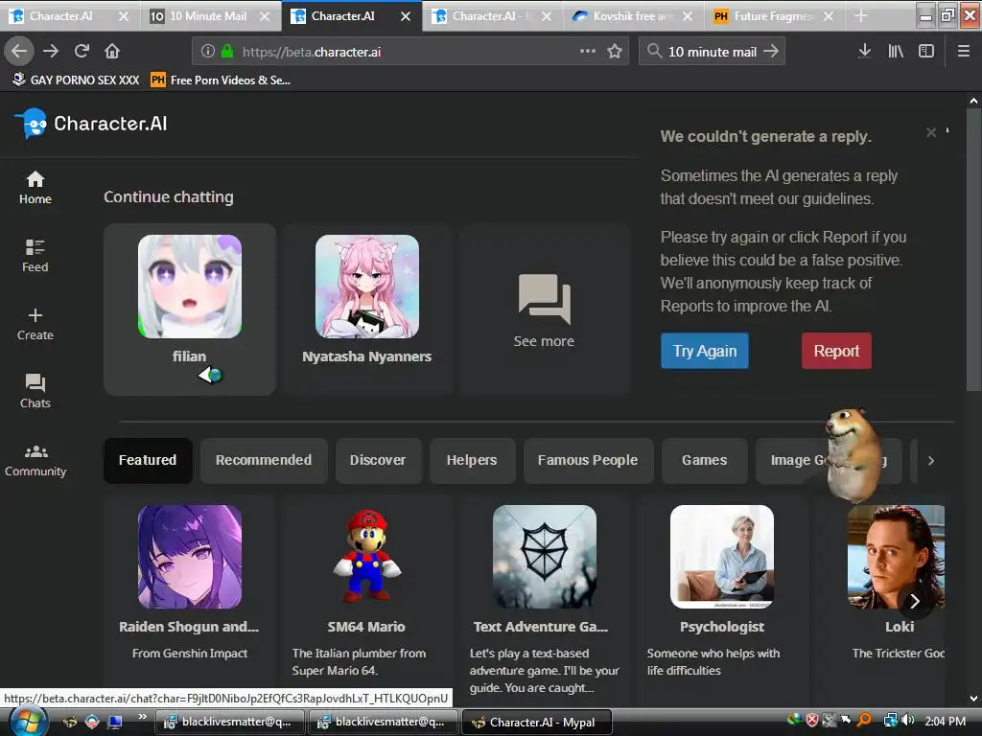
Task: Open a new browser tab with plus
Action: click(x=861, y=16)
